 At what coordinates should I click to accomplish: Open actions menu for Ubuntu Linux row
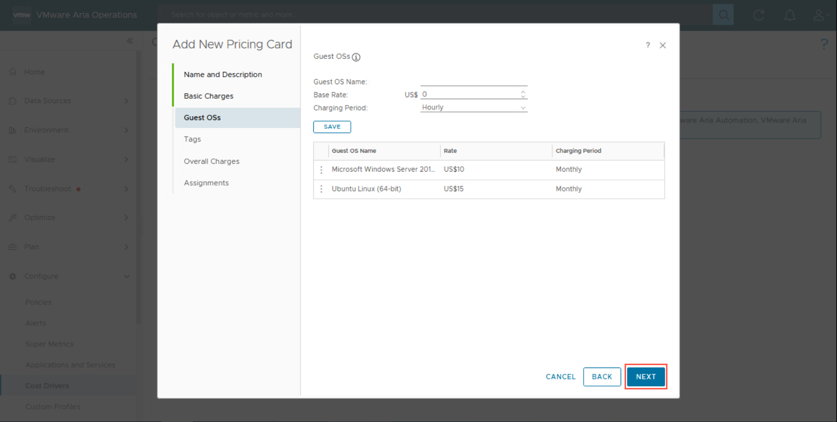[x=321, y=189]
